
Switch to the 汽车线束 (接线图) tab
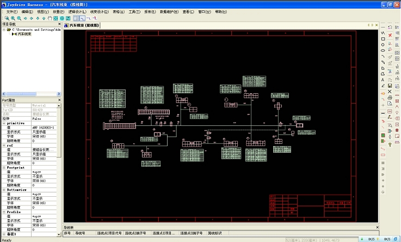pos(83,25)
